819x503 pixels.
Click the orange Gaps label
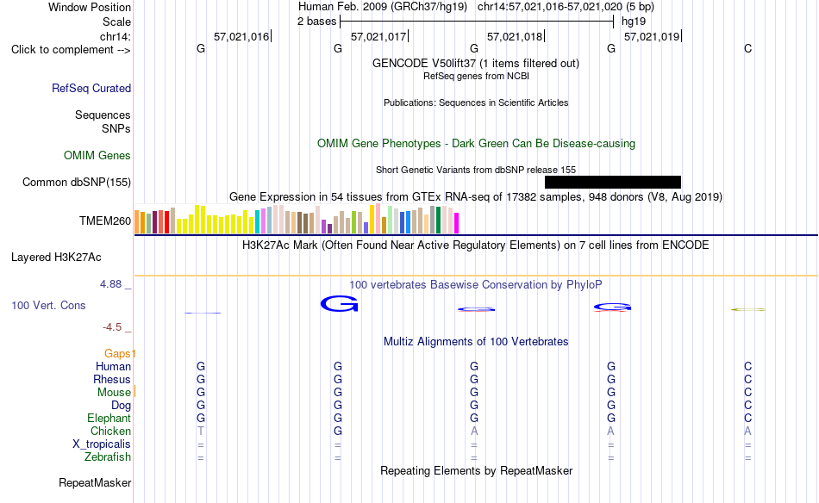tap(117, 354)
